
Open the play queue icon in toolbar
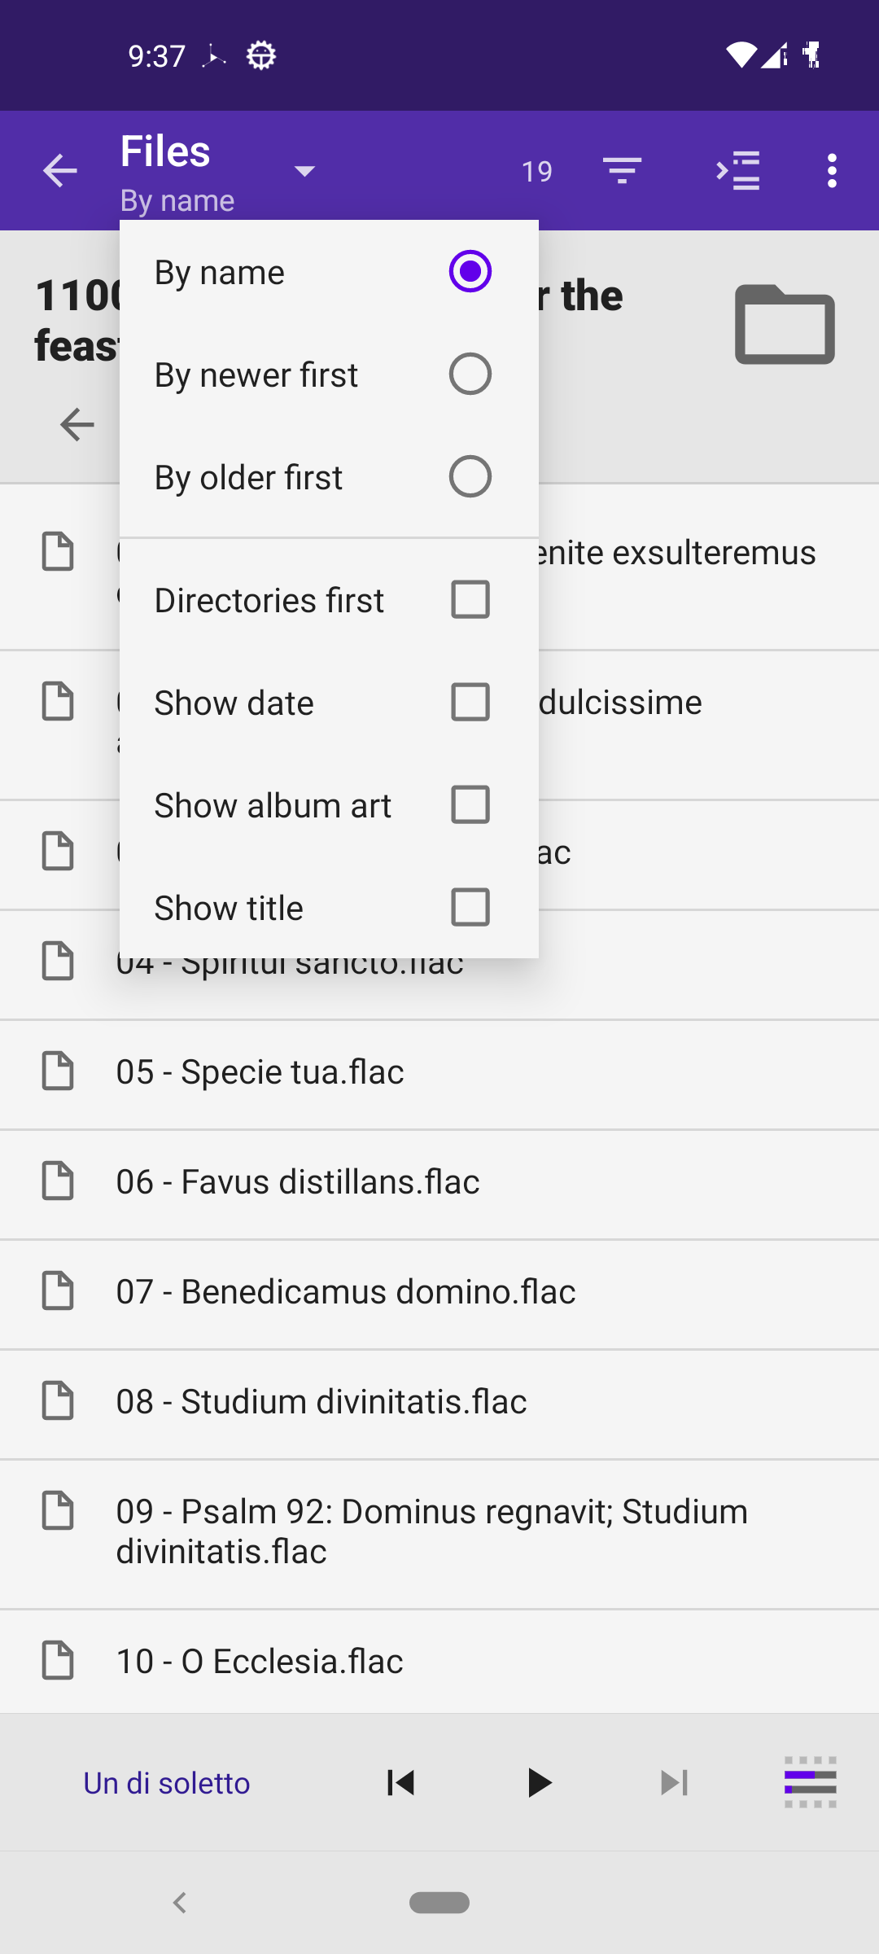click(737, 171)
